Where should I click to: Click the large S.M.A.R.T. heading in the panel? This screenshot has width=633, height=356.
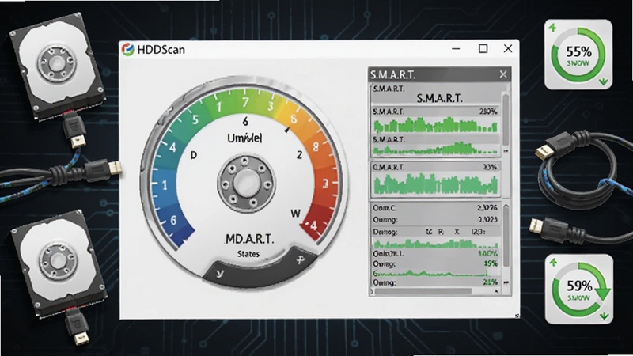439,98
